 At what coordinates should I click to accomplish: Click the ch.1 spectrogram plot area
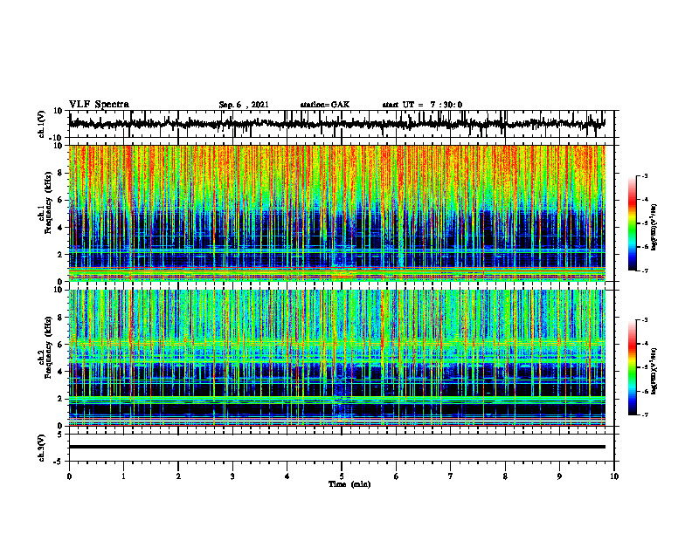(337, 213)
